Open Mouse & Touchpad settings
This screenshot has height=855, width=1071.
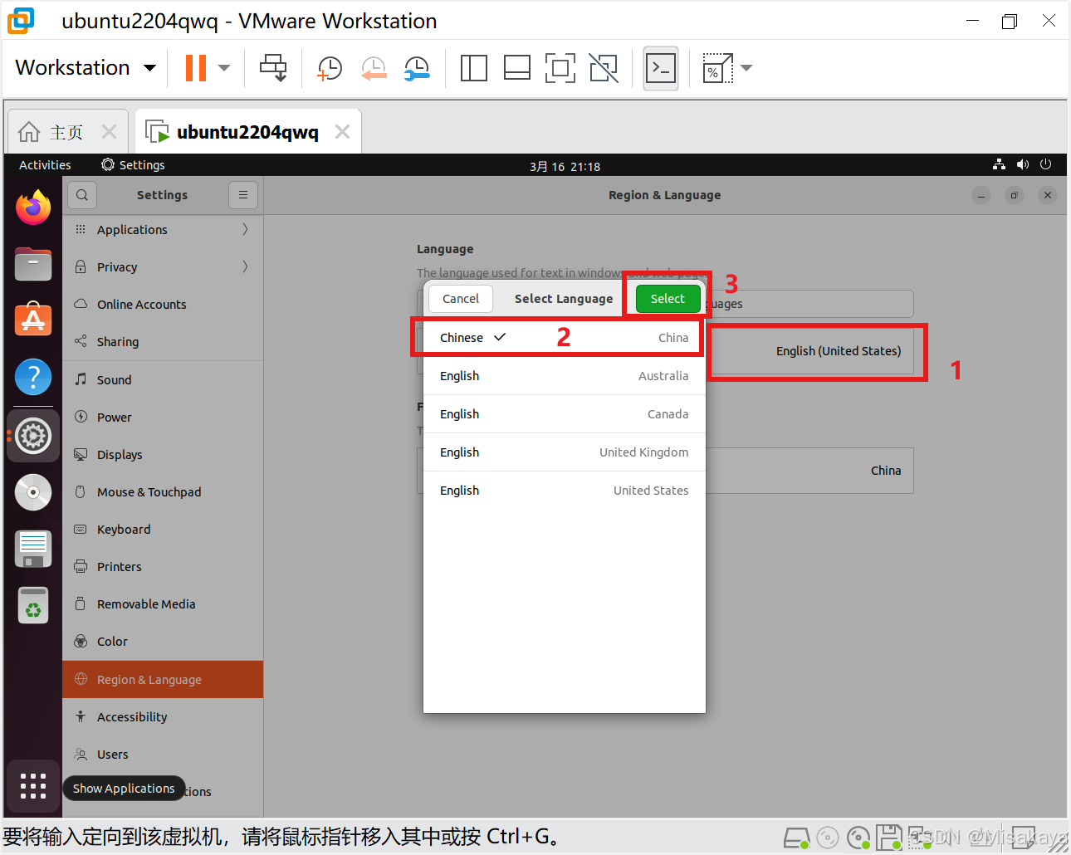[163, 492]
